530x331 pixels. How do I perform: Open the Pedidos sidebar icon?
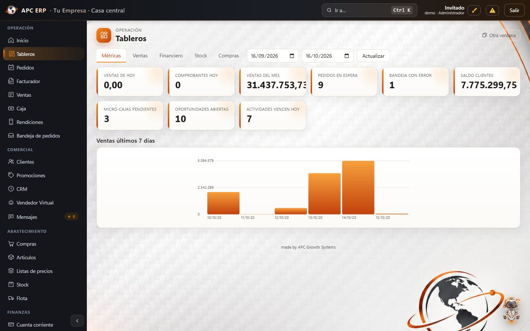(x=11, y=68)
